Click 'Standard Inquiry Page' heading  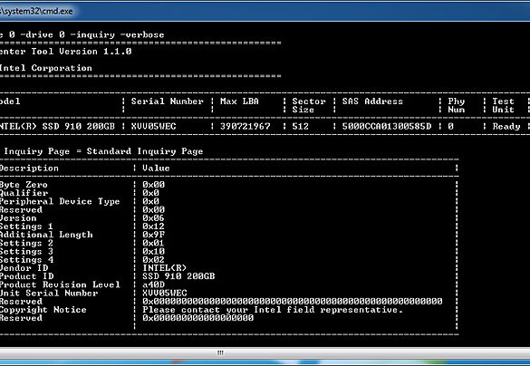[145, 151]
